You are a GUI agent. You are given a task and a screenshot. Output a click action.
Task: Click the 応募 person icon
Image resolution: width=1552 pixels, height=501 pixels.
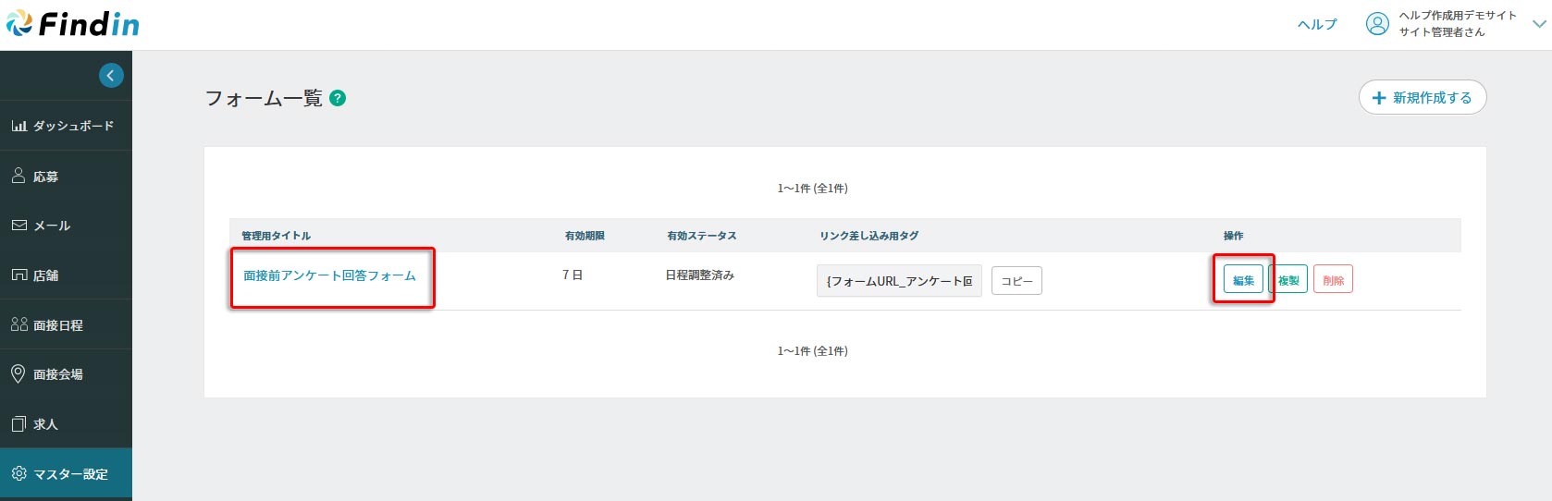pyautogui.click(x=18, y=176)
